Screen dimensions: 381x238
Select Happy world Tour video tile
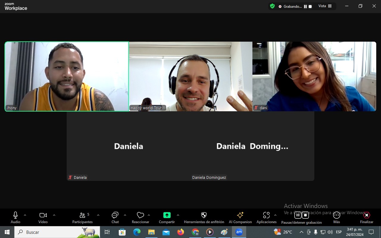tap(190, 76)
